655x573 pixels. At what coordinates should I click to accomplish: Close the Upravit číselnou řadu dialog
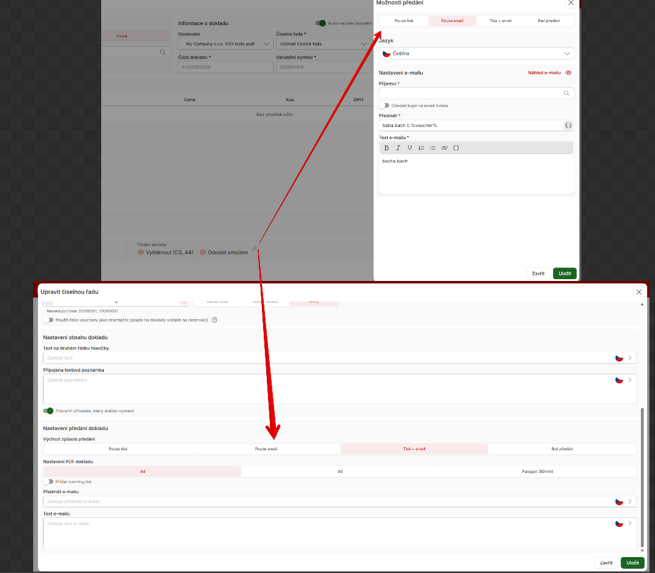[x=638, y=292]
